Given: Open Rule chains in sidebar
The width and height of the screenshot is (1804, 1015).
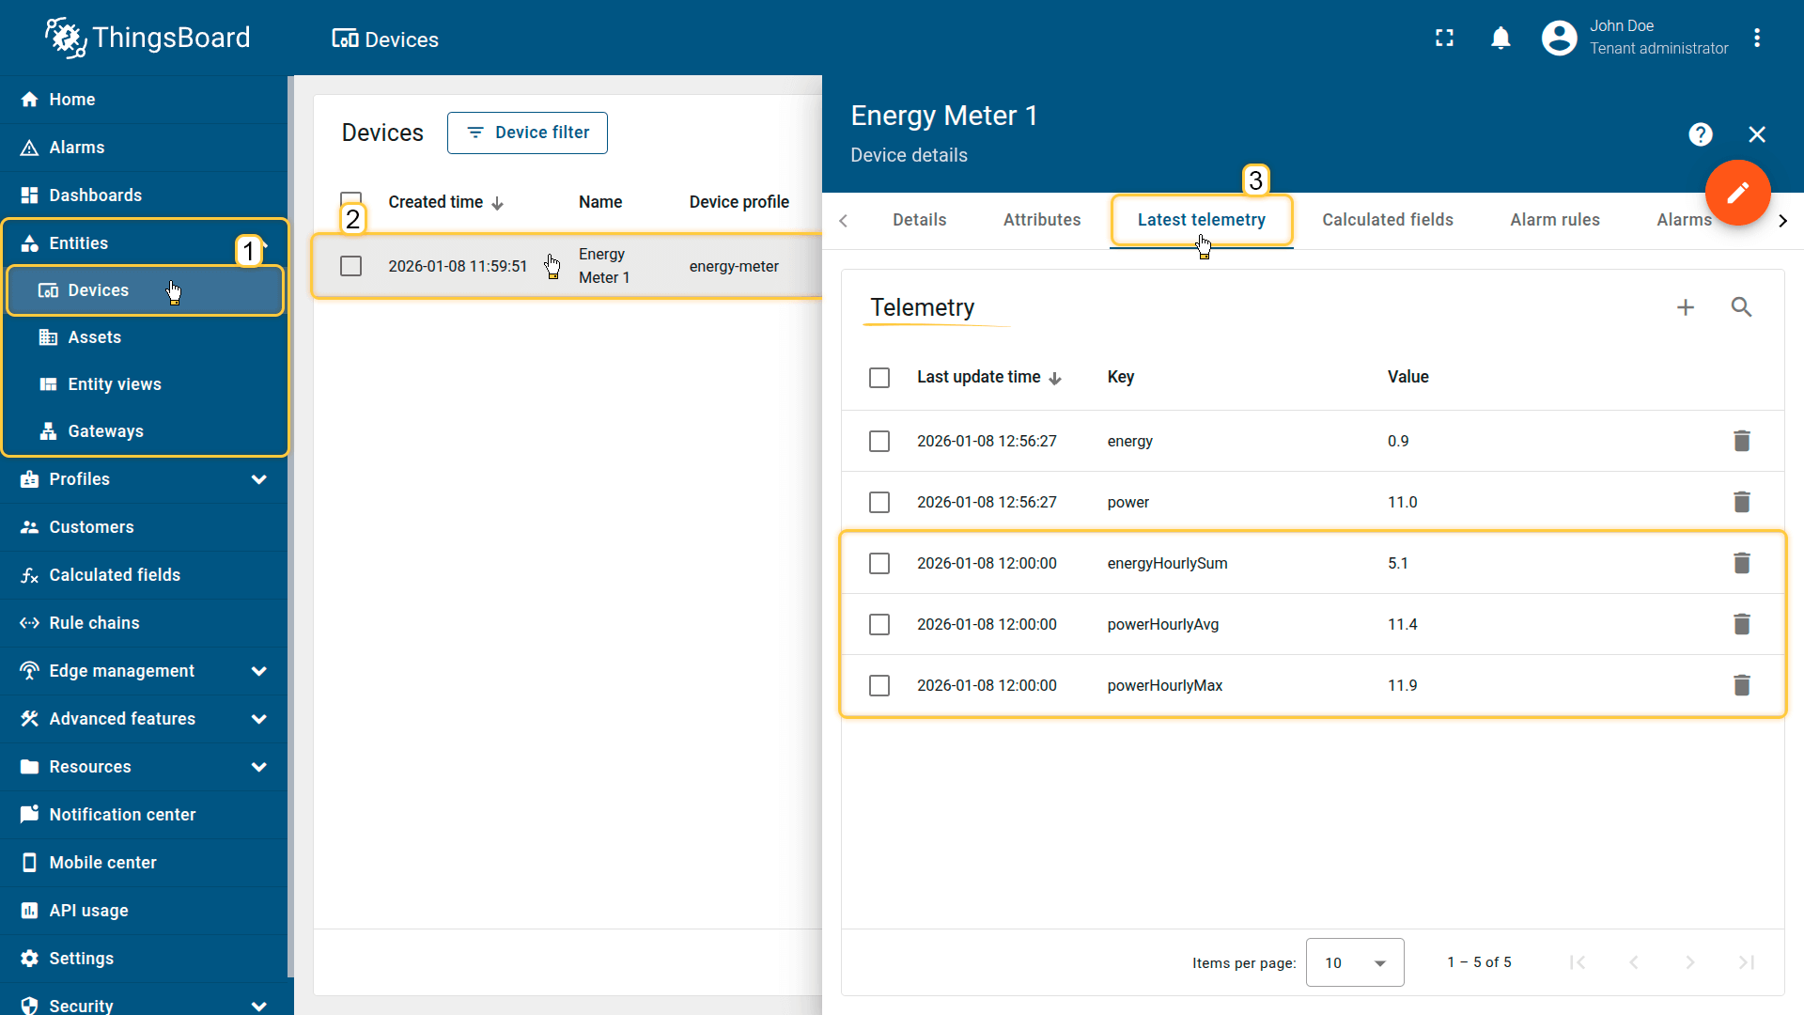Looking at the screenshot, I should [x=94, y=623].
